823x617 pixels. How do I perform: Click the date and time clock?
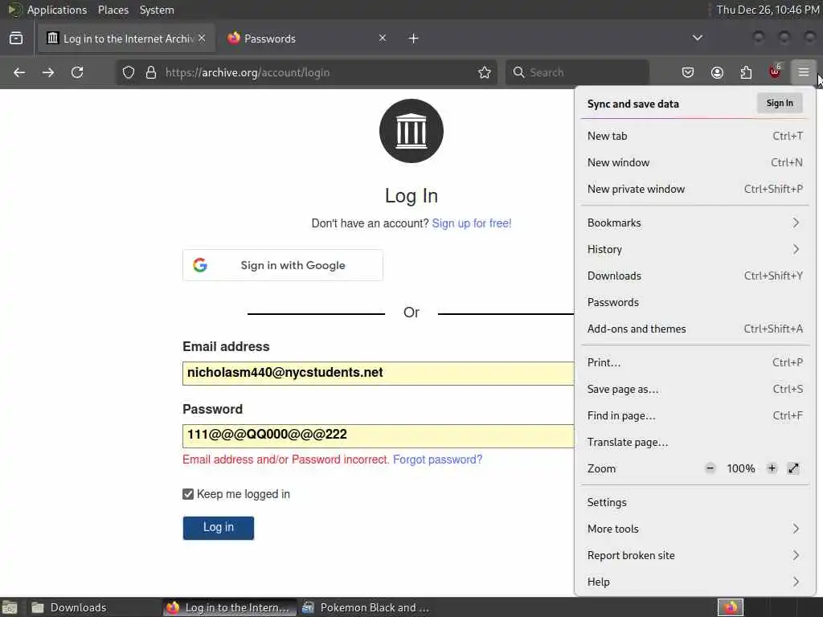768,10
